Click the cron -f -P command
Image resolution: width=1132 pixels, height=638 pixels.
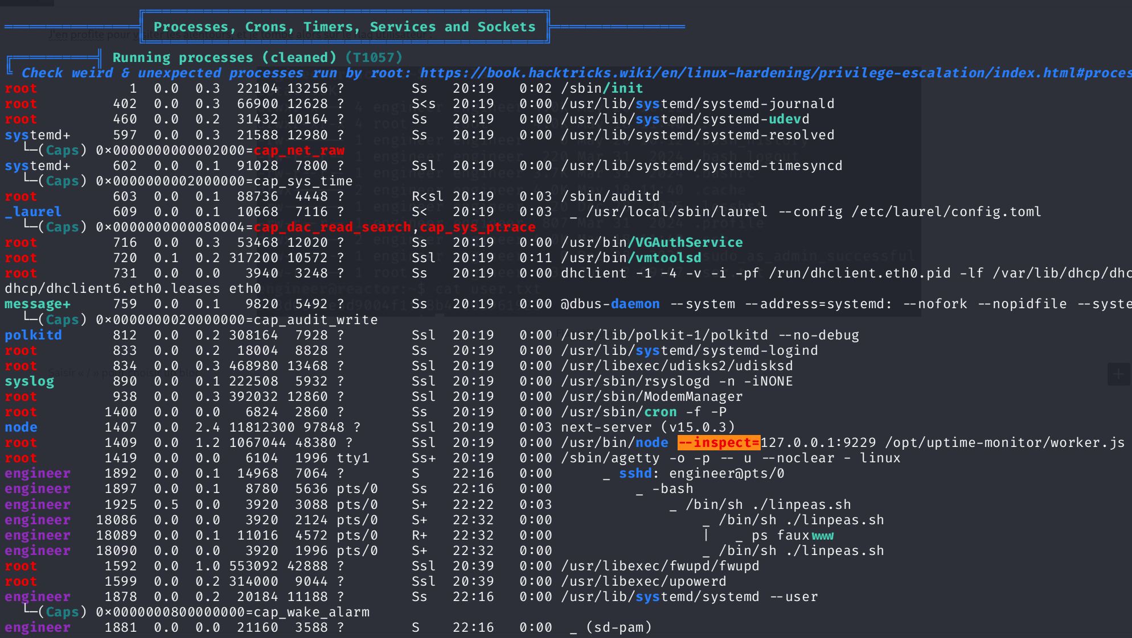pyautogui.click(x=643, y=412)
